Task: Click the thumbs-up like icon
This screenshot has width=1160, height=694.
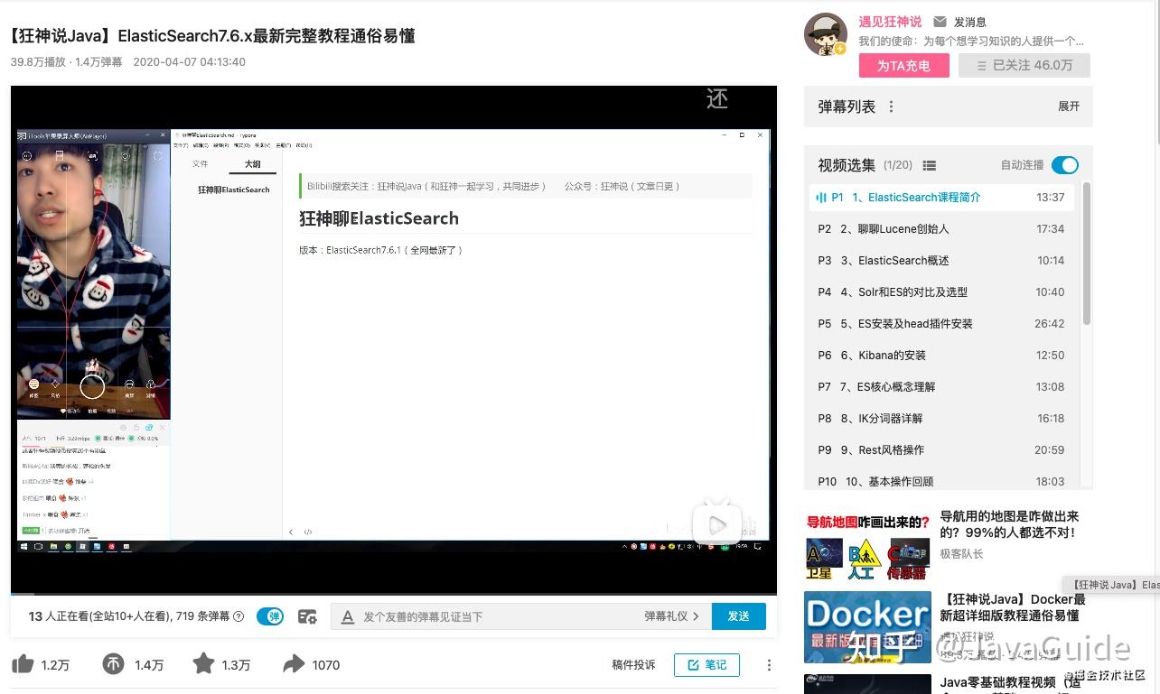Action: [x=23, y=665]
